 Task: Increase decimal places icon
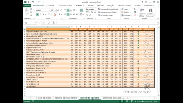click(87, 15)
